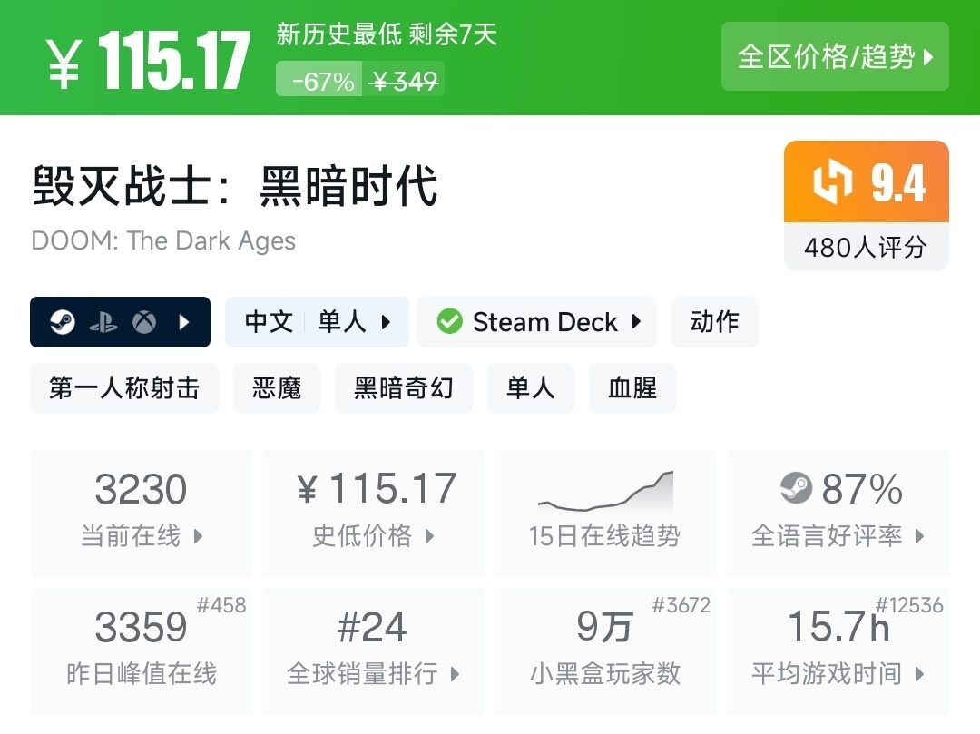Click the Xbox platform icon
Screen dimensions: 980x734
point(144,322)
